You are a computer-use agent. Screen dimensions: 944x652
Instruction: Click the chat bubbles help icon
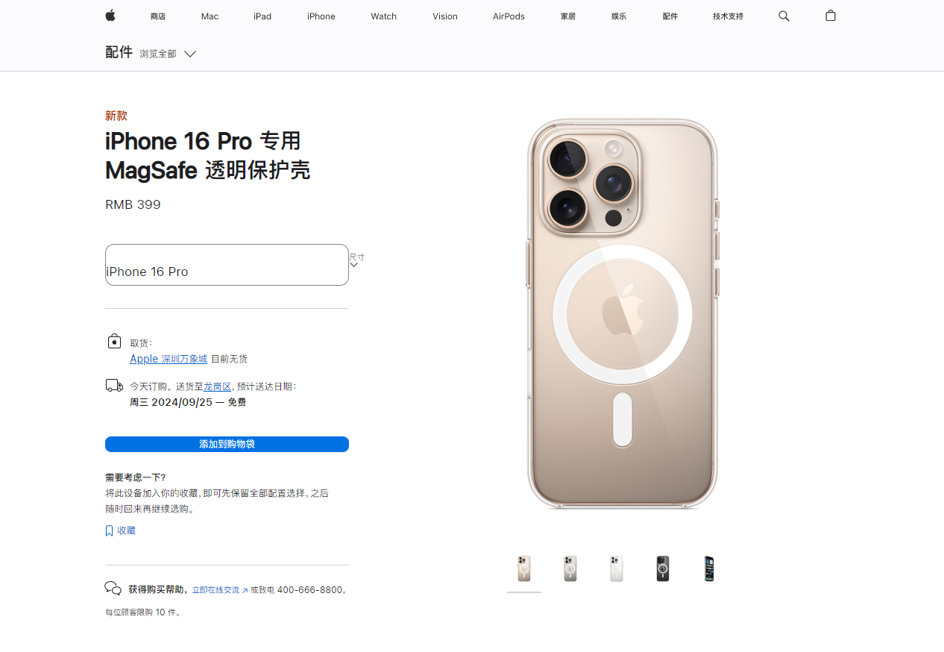pos(113,589)
